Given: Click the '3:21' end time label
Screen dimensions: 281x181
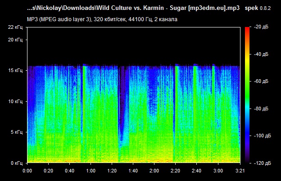Looking at the screenshot, I should point(240,171).
